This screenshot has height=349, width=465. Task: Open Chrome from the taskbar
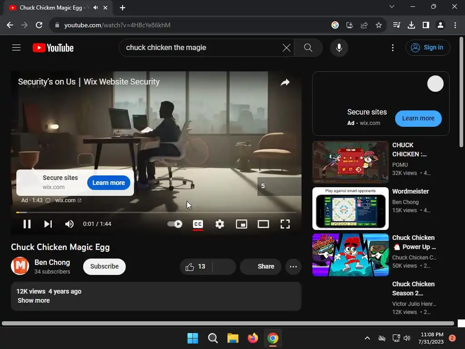(x=273, y=338)
